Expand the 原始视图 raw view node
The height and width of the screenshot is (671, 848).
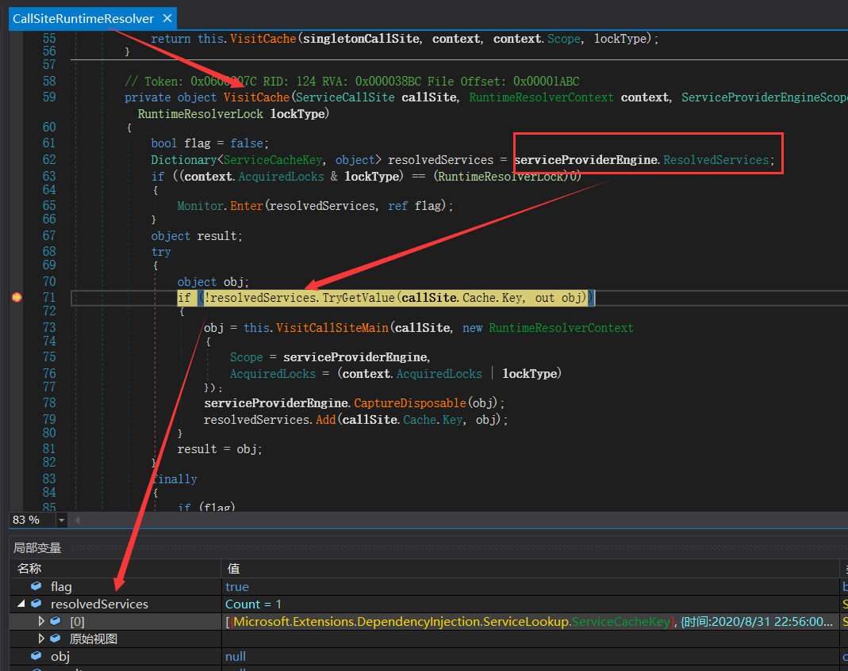point(41,639)
